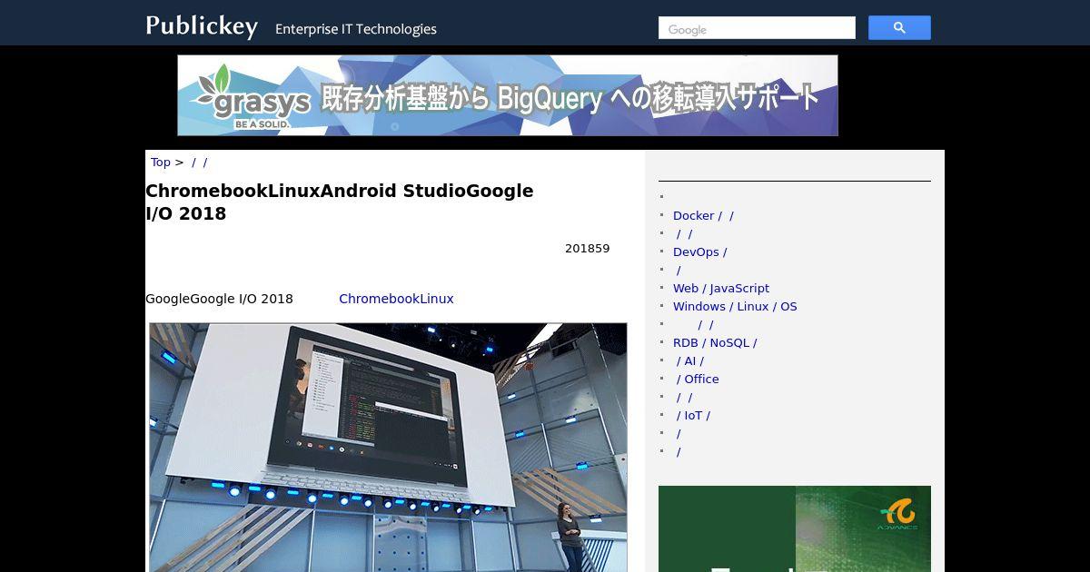
Task: Open the Web / JavaScript category
Action: pyautogui.click(x=721, y=288)
